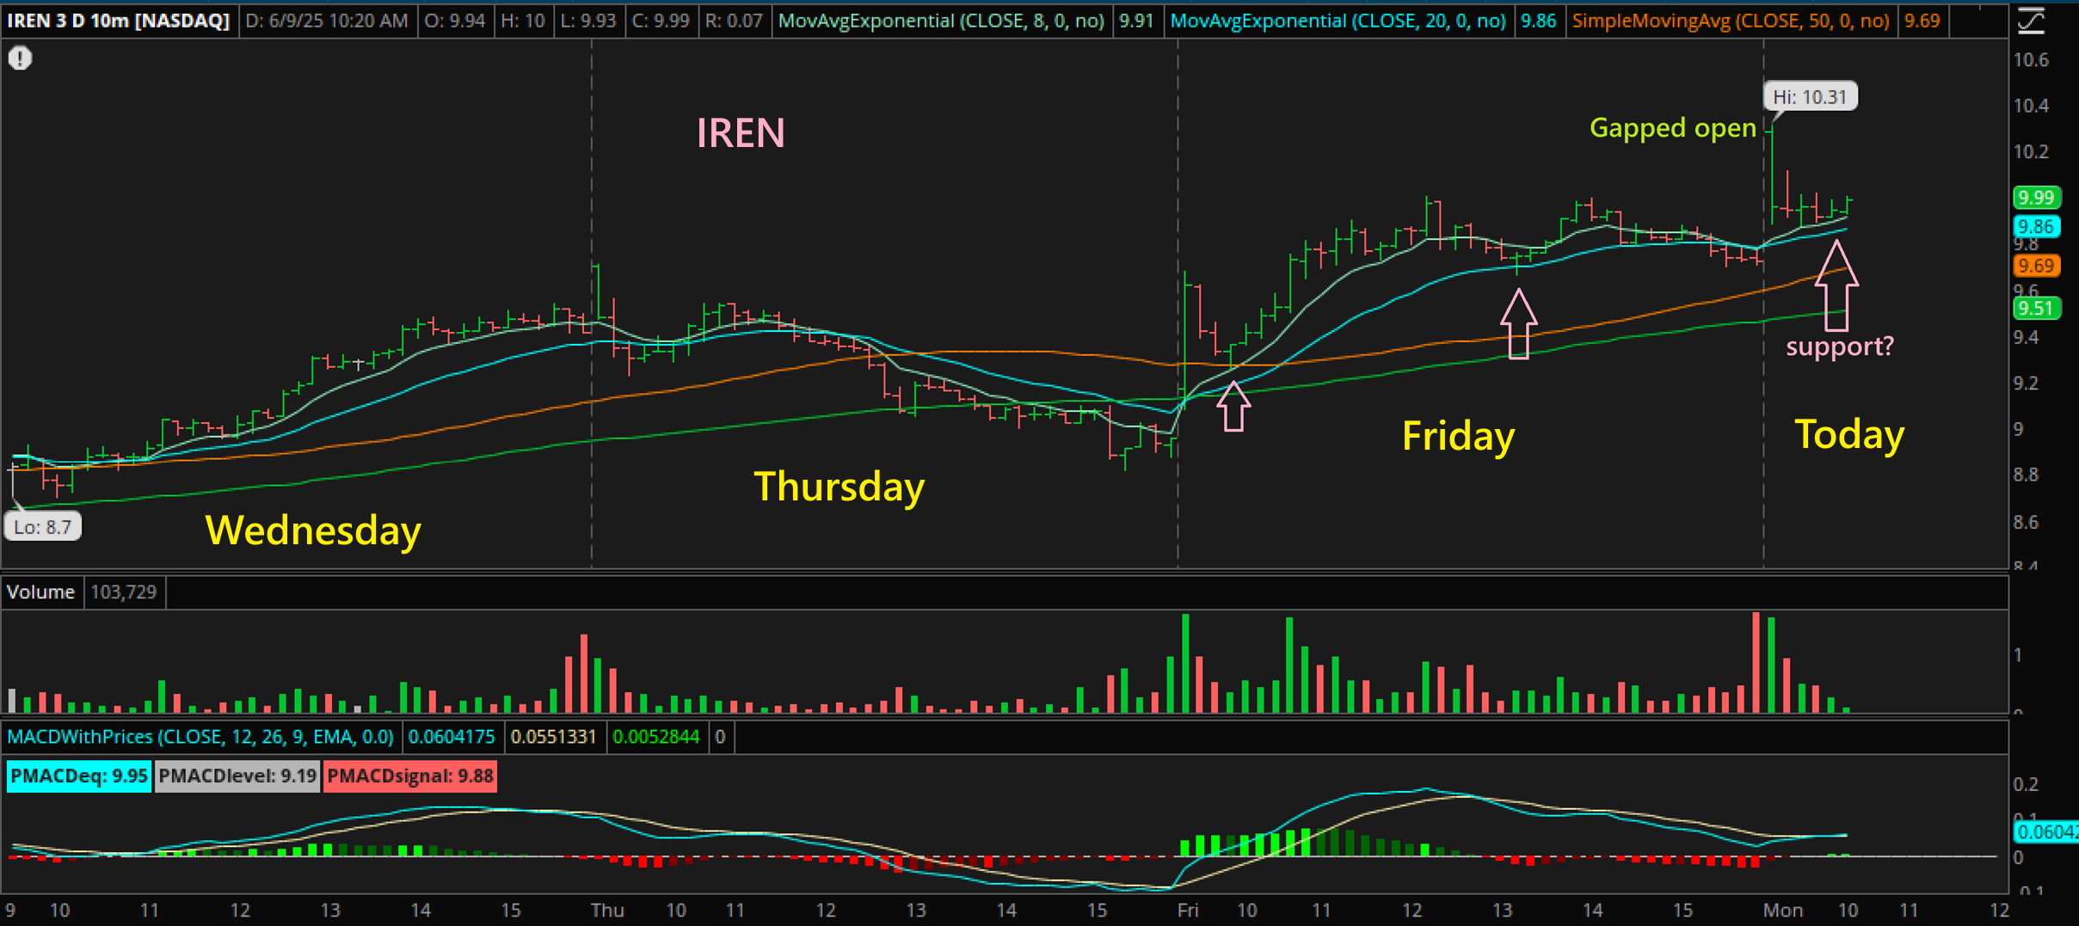Click the orange 9.69 SMA tag on the price axis
Screen dimensions: 2079x926
point(2036,267)
